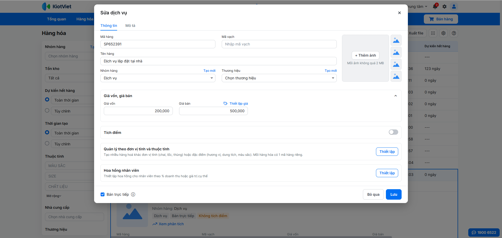Click Tạo mới next to Thương hiệu
Viewport: 502px width, 238px height.
point(331,71)
